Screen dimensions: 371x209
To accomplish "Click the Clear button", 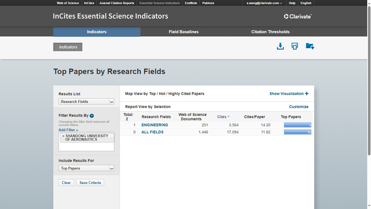I will coord(66,182).
